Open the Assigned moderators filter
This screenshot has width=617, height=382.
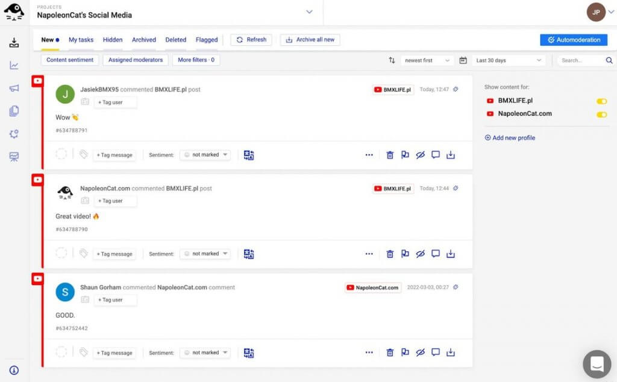pos(136,60)
